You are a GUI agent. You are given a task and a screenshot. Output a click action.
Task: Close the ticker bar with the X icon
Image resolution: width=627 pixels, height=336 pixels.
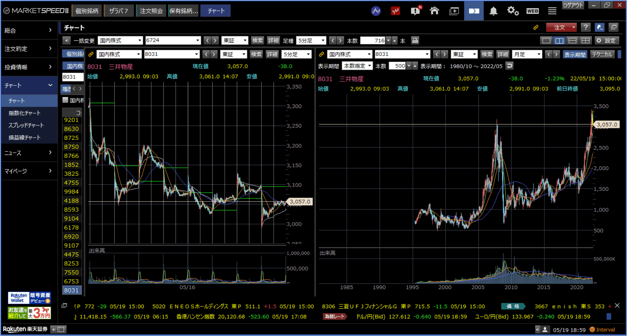coord(617,306)
